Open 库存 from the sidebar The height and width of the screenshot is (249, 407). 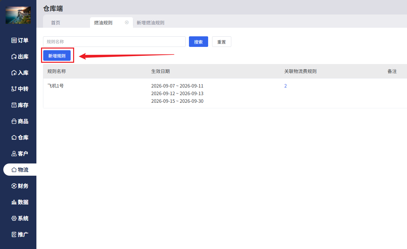click(20, 105)
